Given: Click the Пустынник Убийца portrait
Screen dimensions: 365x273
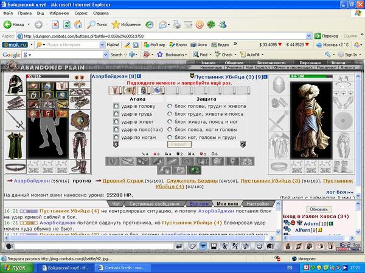Looking at the screenshot, I should (x=311, y=120).
